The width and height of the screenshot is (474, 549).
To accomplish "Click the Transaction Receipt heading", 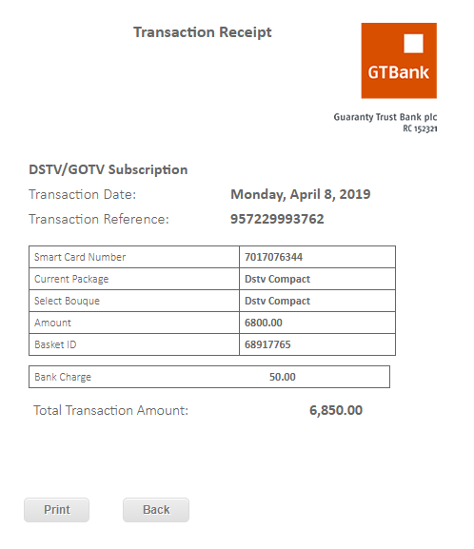I will pos(203,32).
